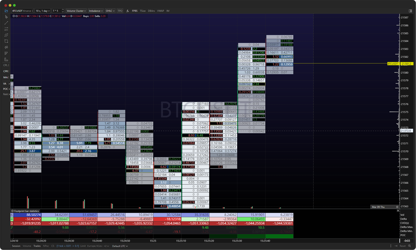
Task: Select the ruler measurement tool
Action: coord(5,60)
